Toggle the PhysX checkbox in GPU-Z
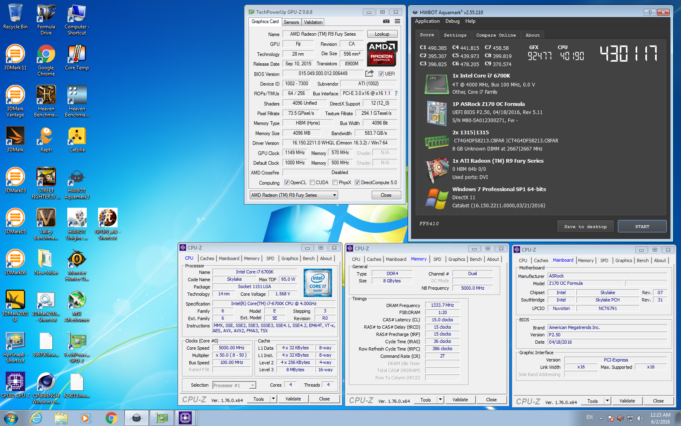681x426 pixels. [x=335, y=183]
